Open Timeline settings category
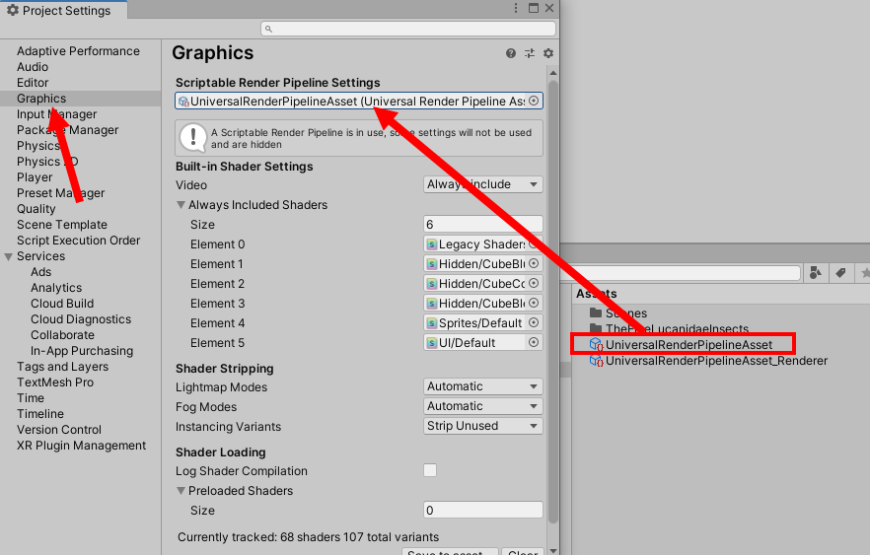 point(39,414)
